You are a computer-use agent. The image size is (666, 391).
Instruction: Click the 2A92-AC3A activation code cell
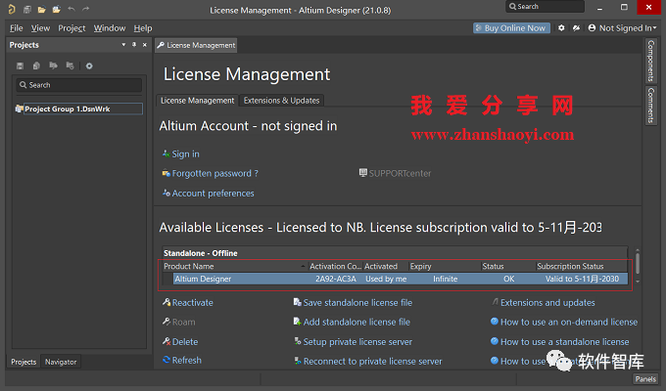336,279
